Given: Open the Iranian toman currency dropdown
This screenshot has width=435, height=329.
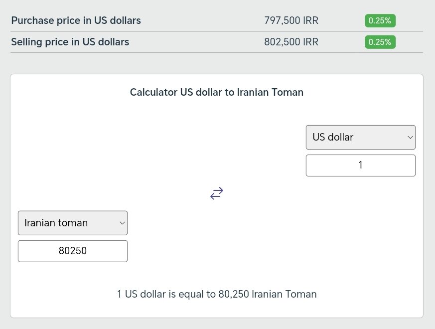Looking at the screenshot, I should pyautogui.click(x=73, y=223).
